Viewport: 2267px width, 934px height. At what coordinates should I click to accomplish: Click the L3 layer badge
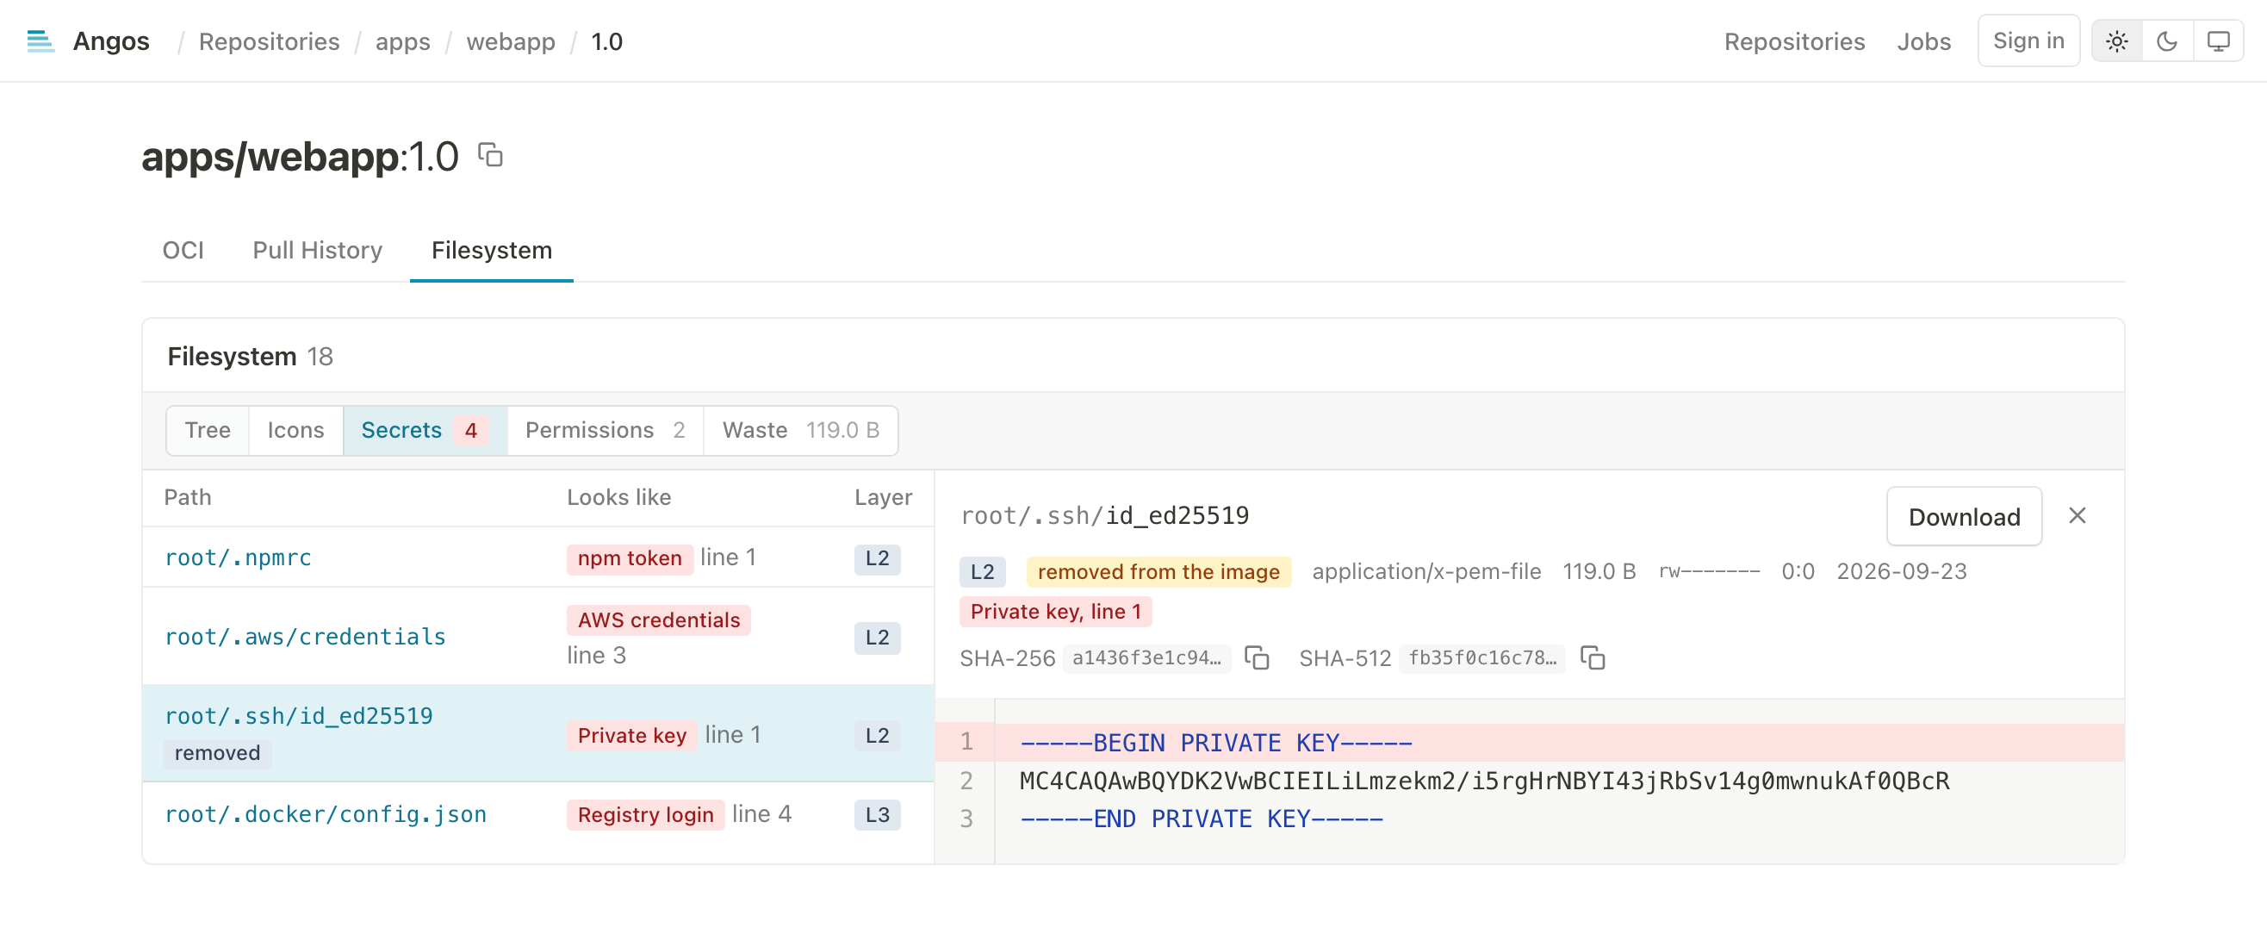877,814
